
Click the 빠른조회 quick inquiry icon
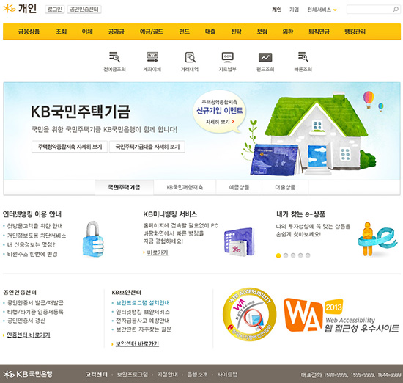(303, 57)
